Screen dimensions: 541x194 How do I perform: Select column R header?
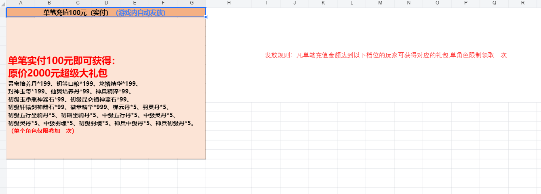coord(523,3)
